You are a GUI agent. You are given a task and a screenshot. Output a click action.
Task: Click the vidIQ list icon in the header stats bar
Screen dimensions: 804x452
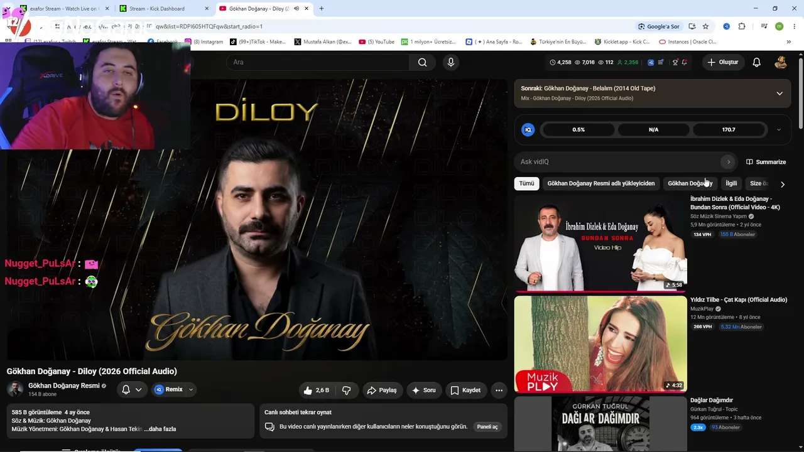pos(660,62)
